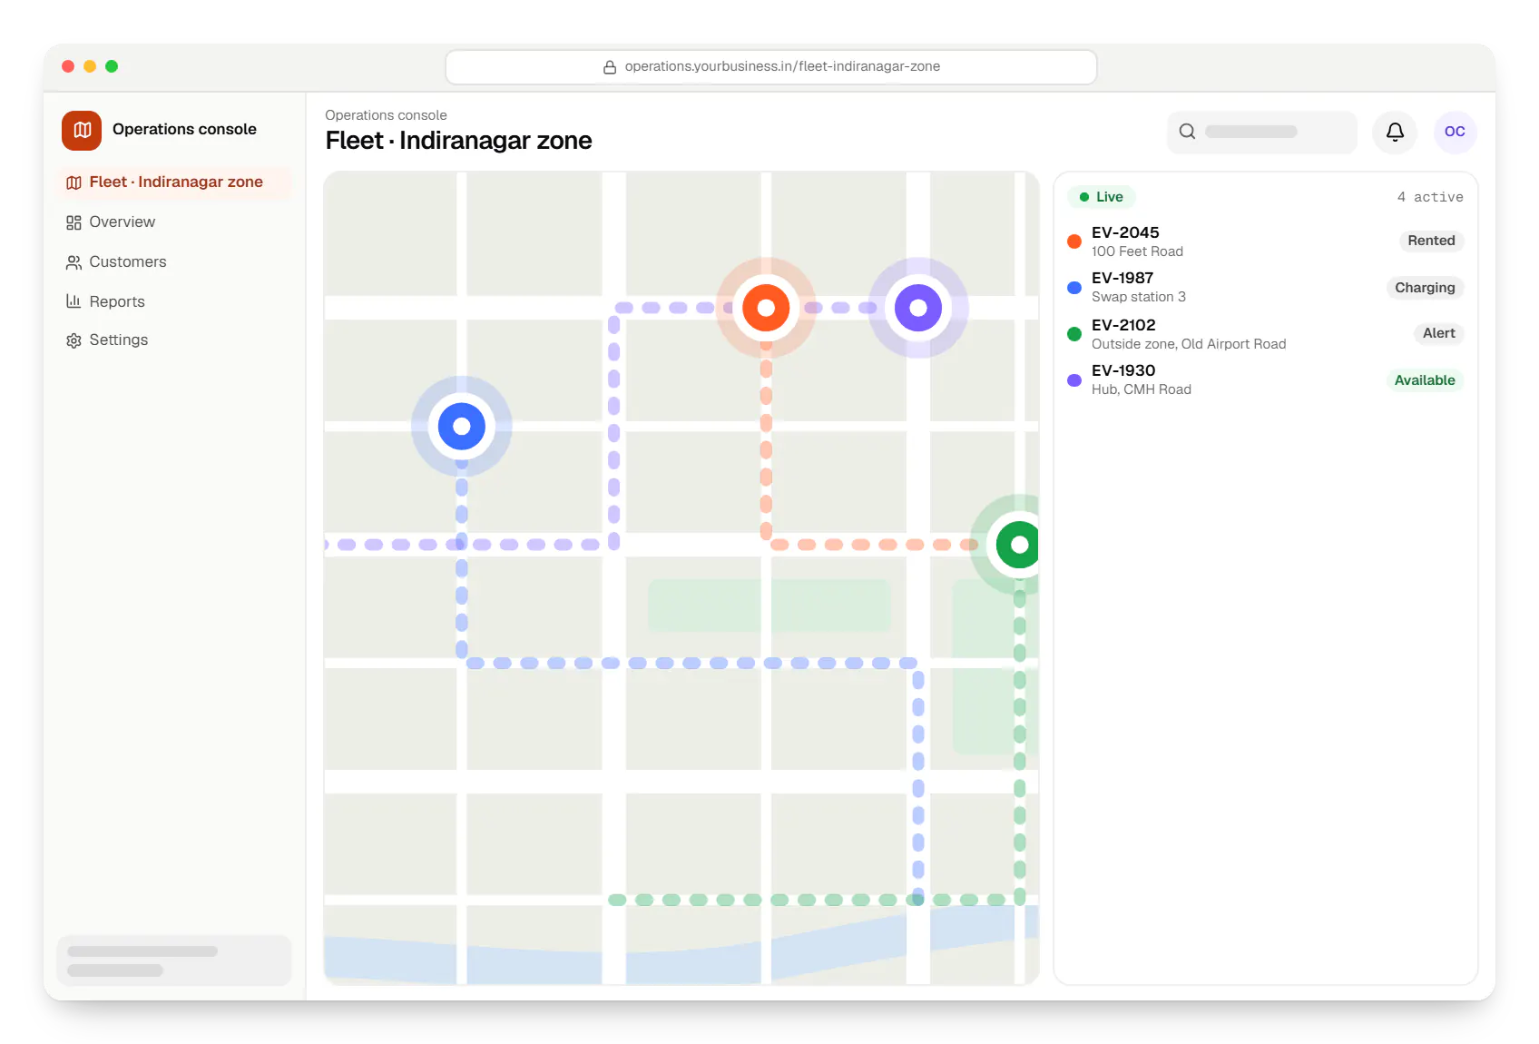Click the Operations console map logo

coord(82,130)
